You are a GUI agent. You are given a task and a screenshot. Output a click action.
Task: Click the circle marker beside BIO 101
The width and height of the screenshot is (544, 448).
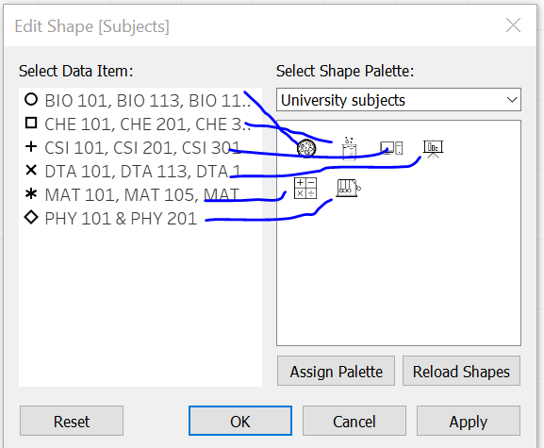point(31,100)
